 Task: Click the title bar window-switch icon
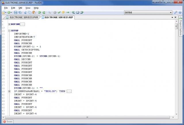pyautogui.click(x=160, y=2)
